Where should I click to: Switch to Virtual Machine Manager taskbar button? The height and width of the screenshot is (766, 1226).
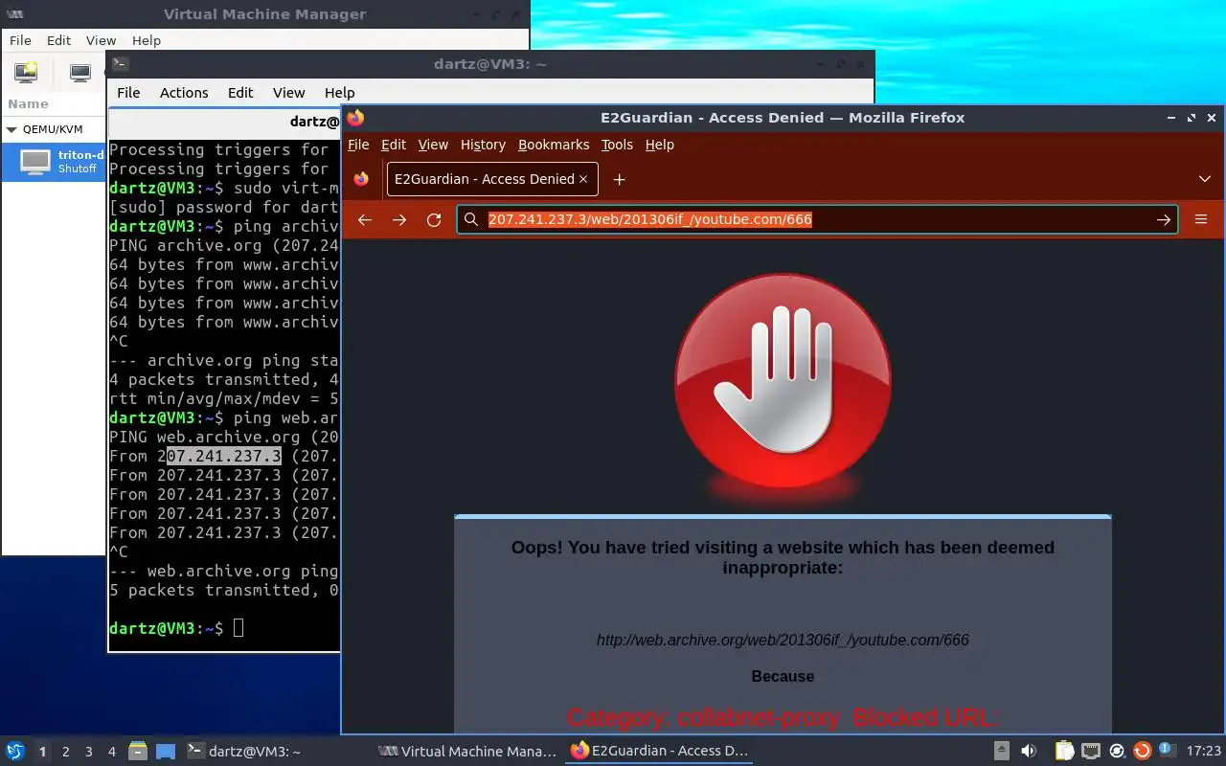(467, 752)
